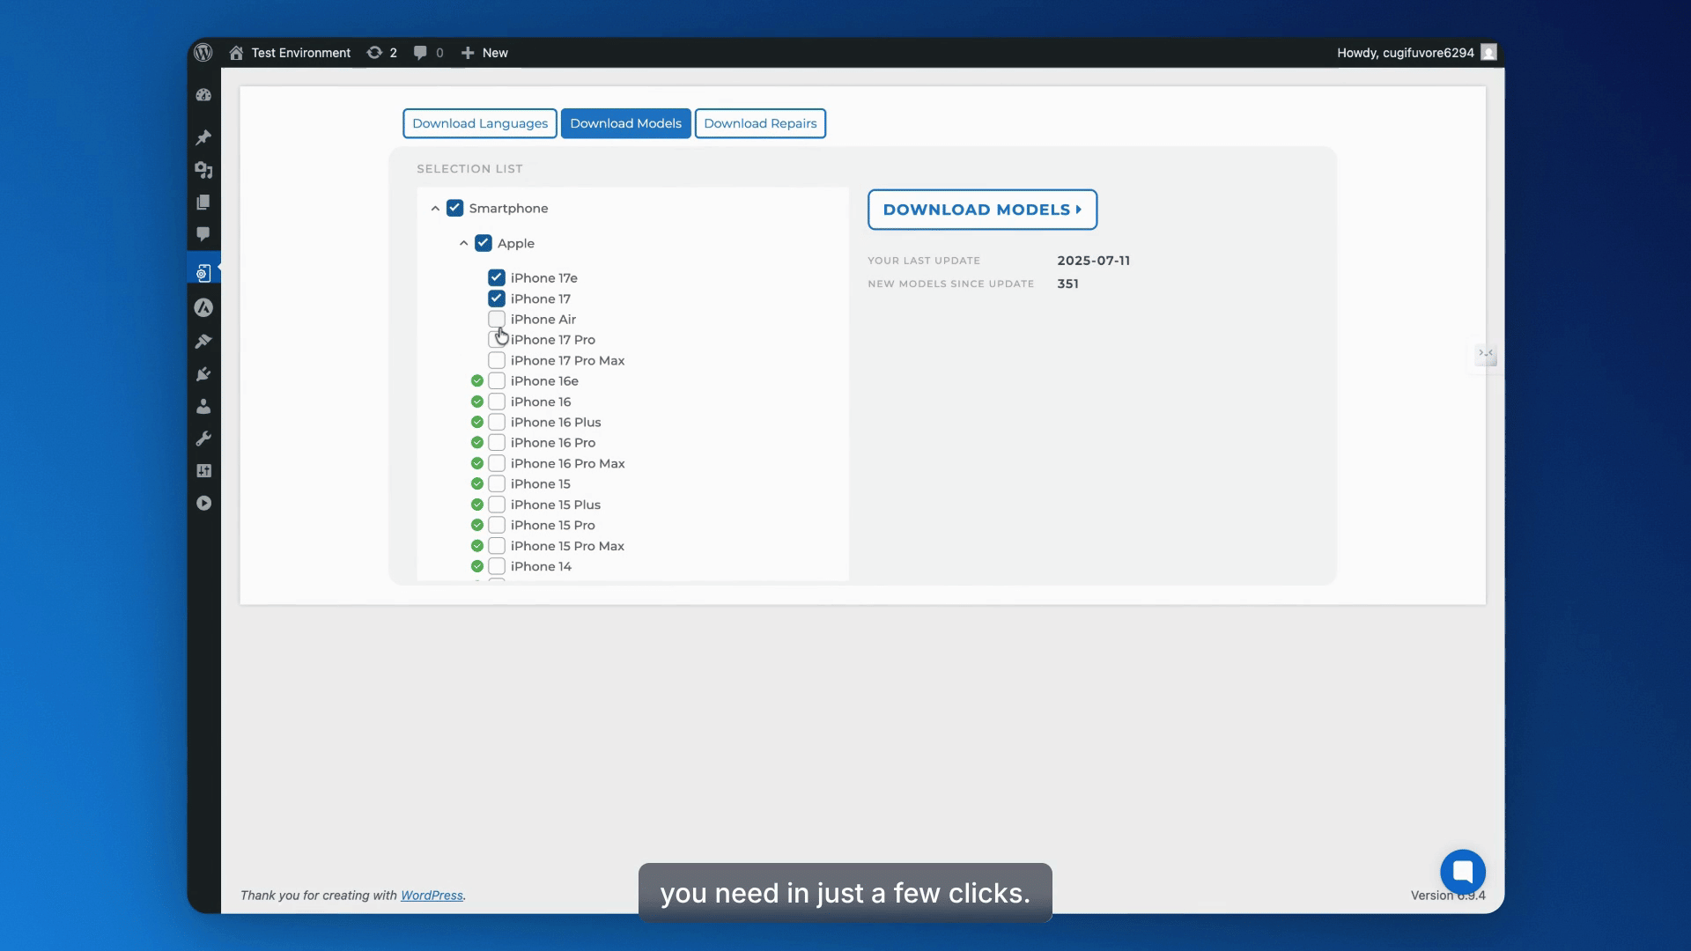Follow the WordPress footer link
Image resolution: width=1691 pixels, height=951 pixels.
point(432,896)
